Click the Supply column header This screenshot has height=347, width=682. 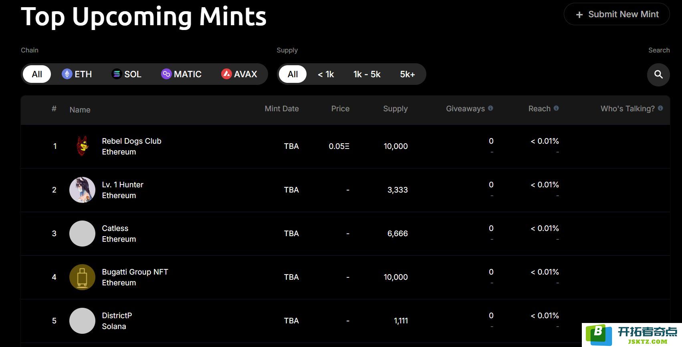click(x=395, y=109)
